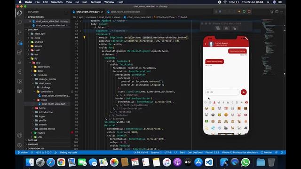Switch to chat_room_controller.dart tab
This screenshot has height=169, width=301.
pyautogui.click(x=126, y=12)
